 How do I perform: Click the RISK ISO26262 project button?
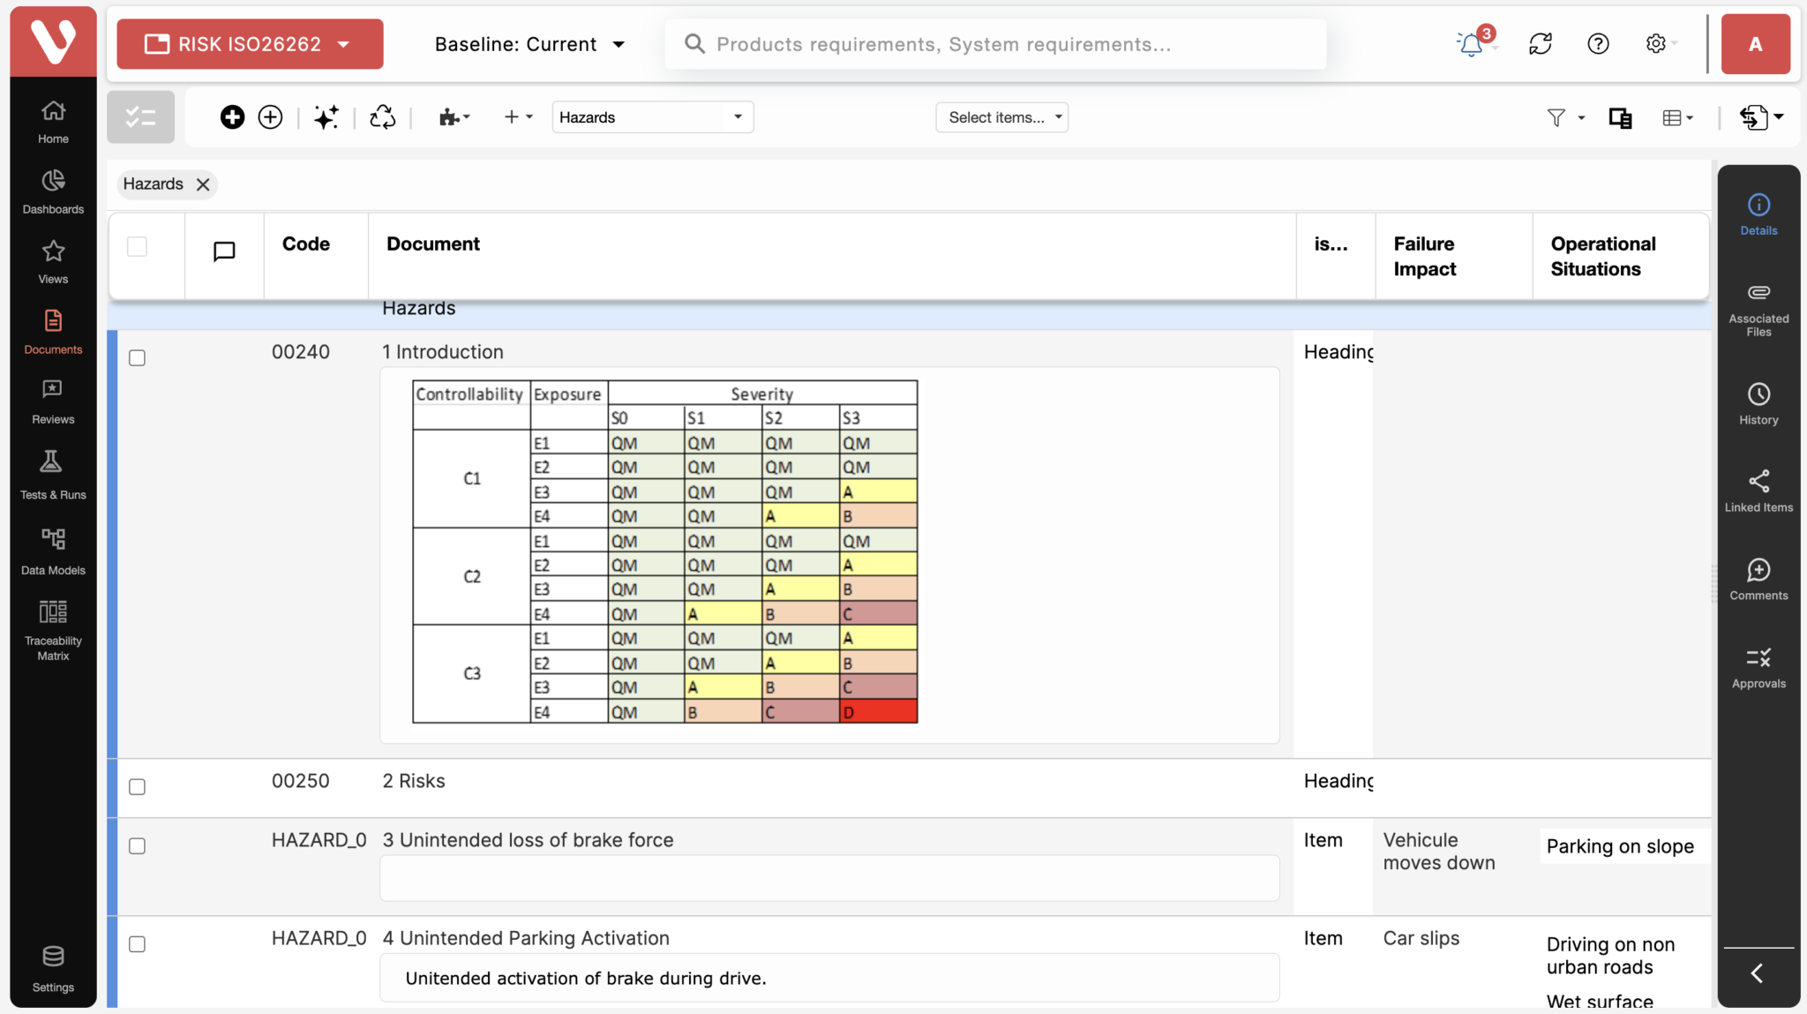coord(249,43)
